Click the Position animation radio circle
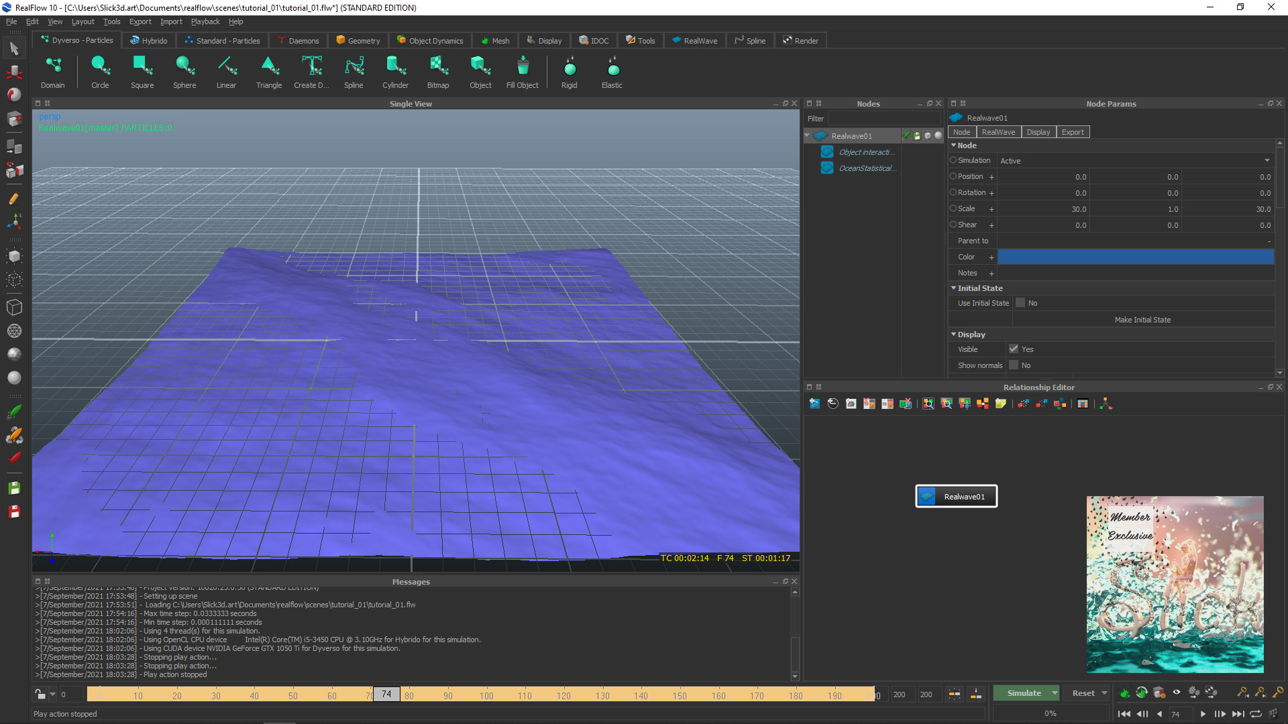This screenshot has width=1288, height=724. coord(953,176)
